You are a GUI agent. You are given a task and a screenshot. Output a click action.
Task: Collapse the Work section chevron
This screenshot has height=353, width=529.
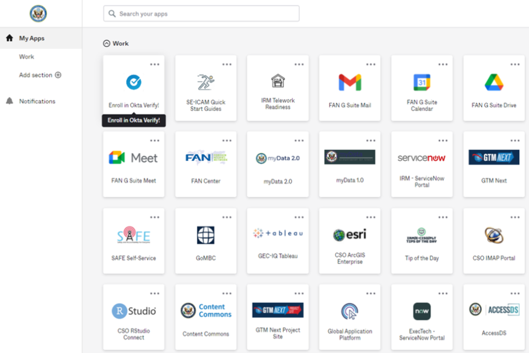(106, 43)
